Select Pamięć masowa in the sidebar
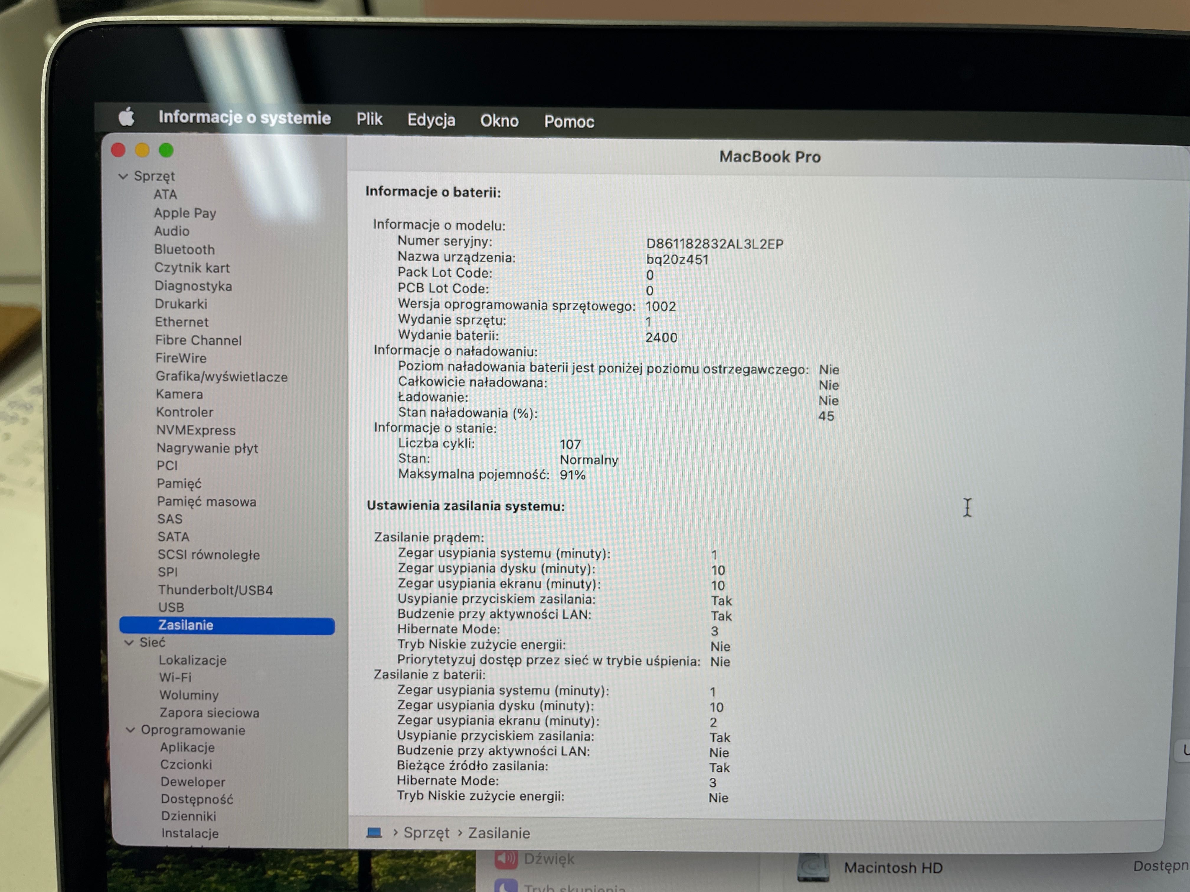1190x892 pixels. click(207, 502)
